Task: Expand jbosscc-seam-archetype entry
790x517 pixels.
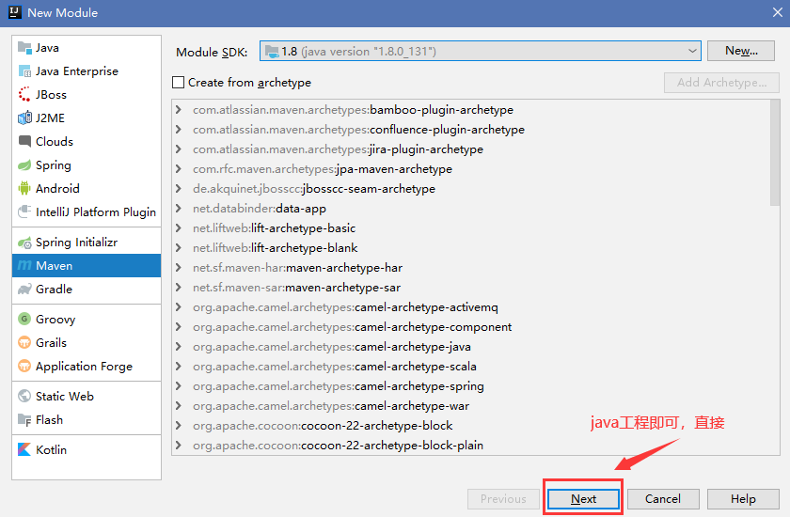Action: pos(179,189)
